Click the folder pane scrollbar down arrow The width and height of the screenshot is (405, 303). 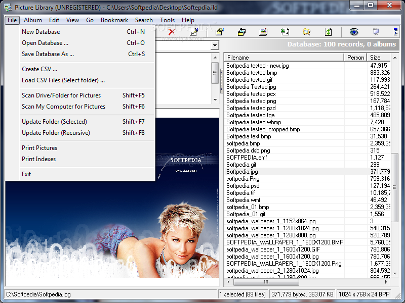click(215, 99)
